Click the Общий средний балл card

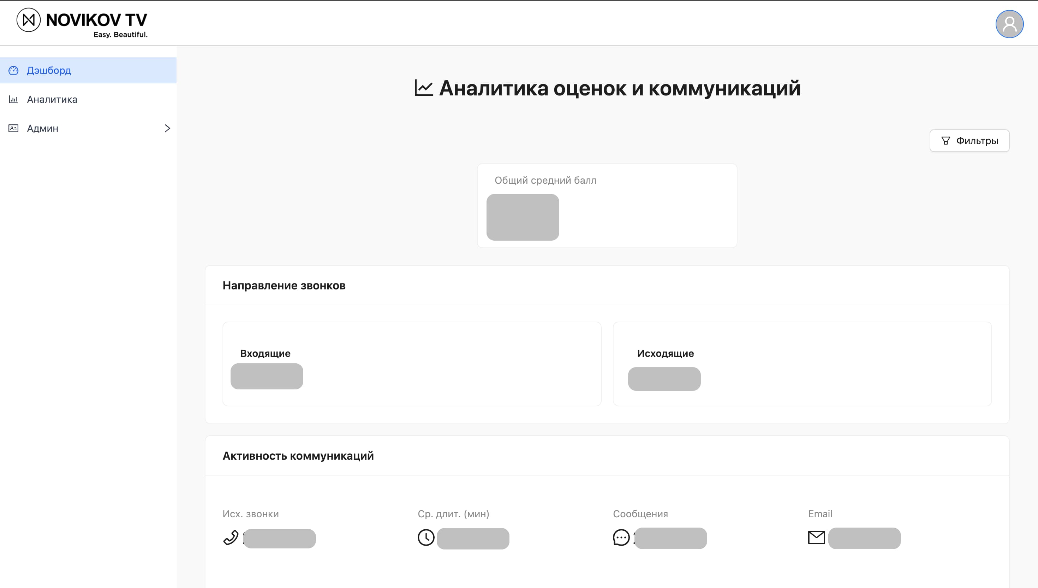[607, 206]
